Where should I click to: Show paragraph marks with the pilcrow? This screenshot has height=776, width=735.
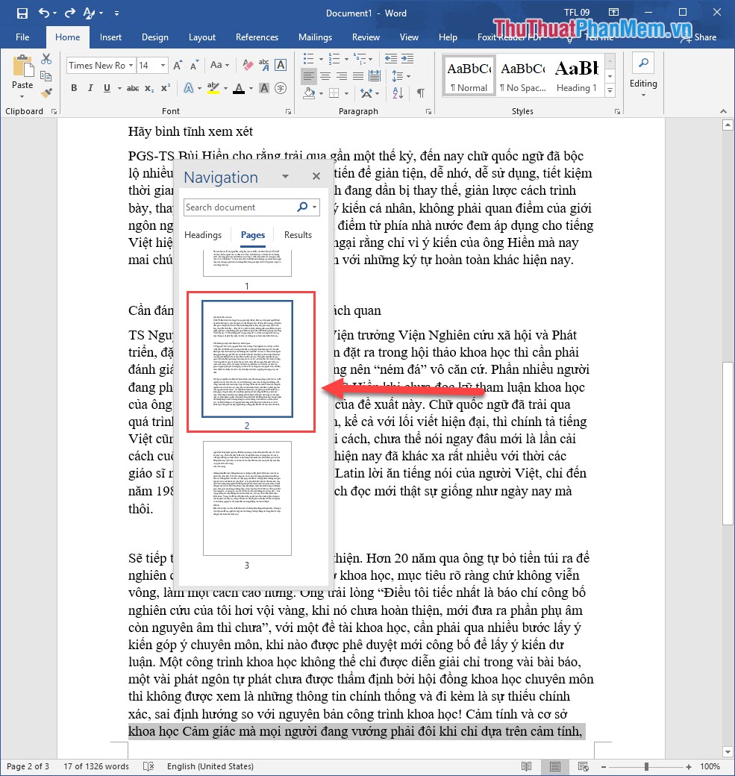[421, 93]
